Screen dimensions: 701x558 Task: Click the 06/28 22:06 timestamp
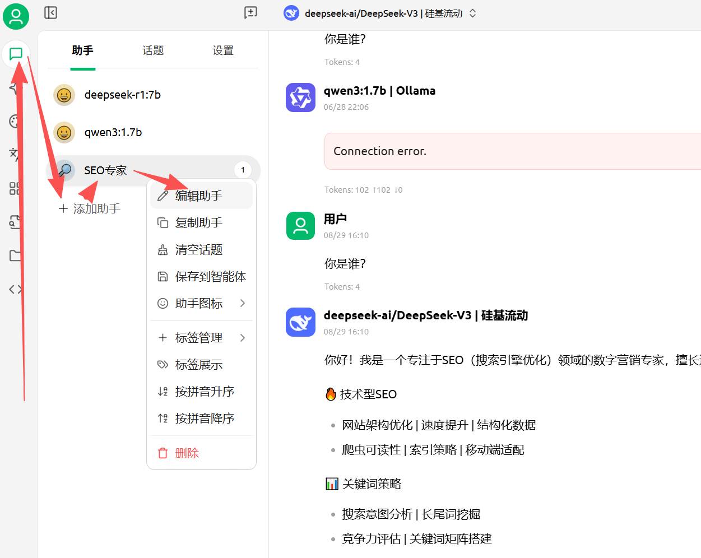coord(346,107)
